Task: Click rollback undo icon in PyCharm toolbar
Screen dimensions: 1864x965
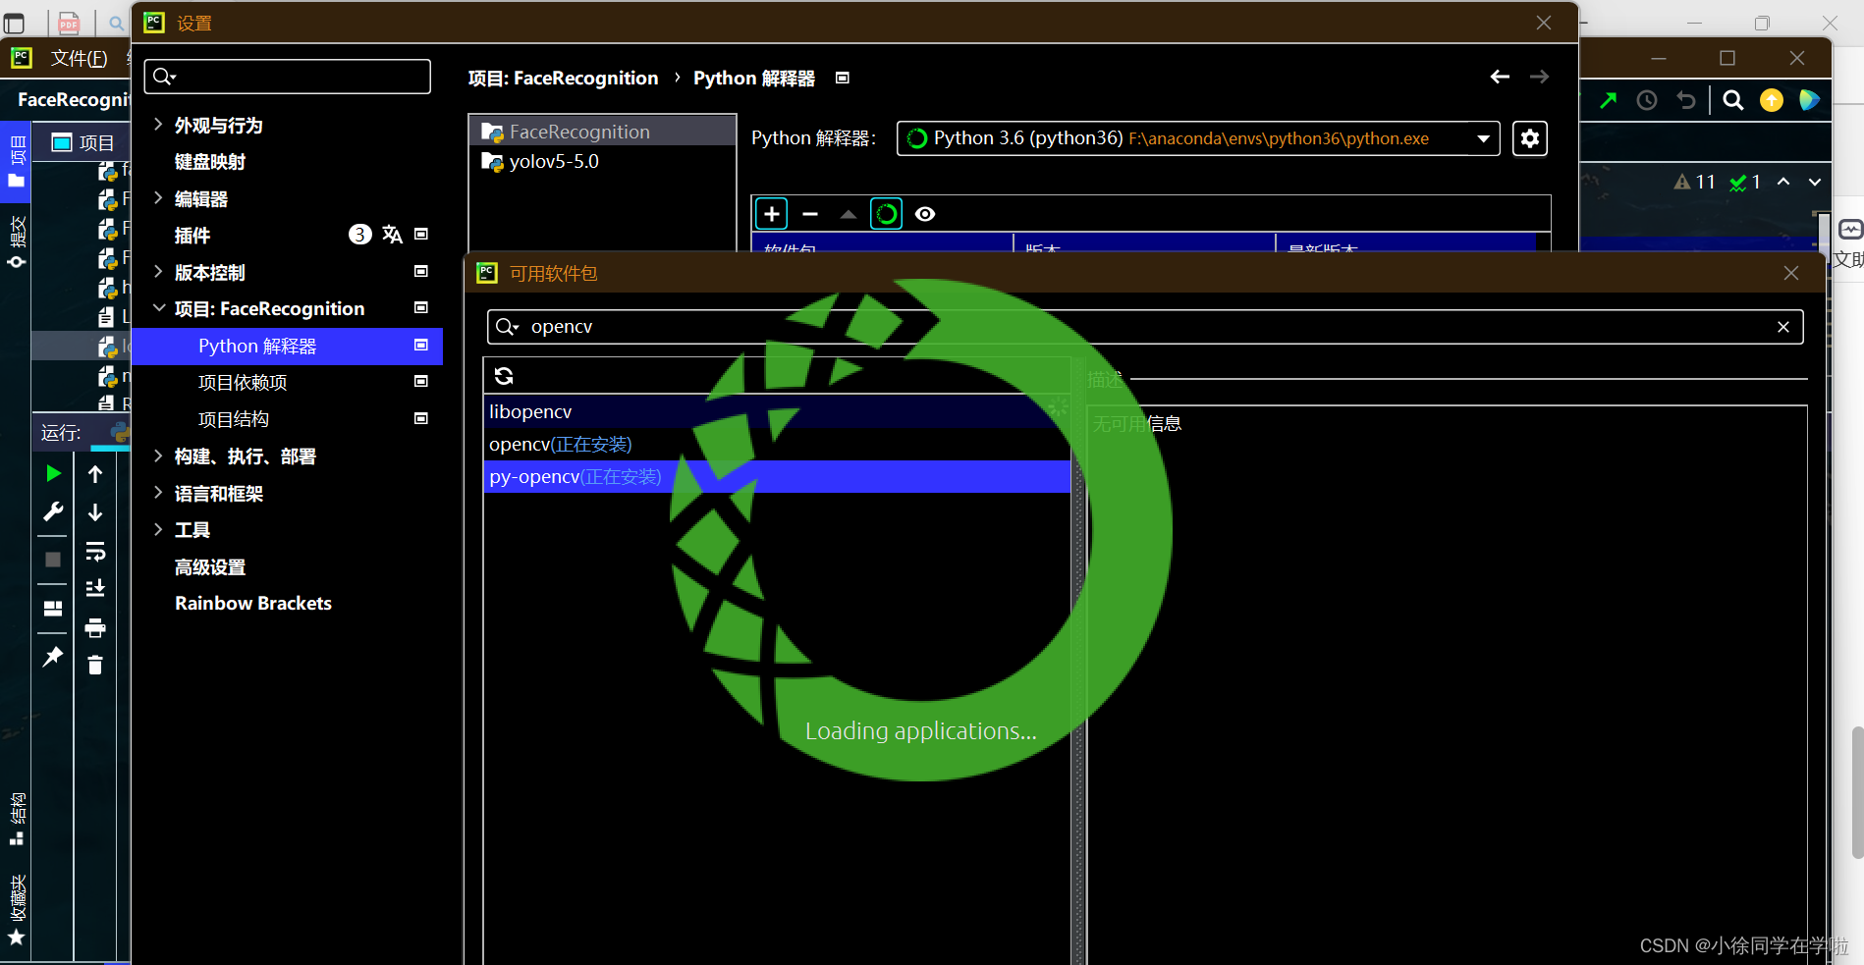Action: (1686, 100)
